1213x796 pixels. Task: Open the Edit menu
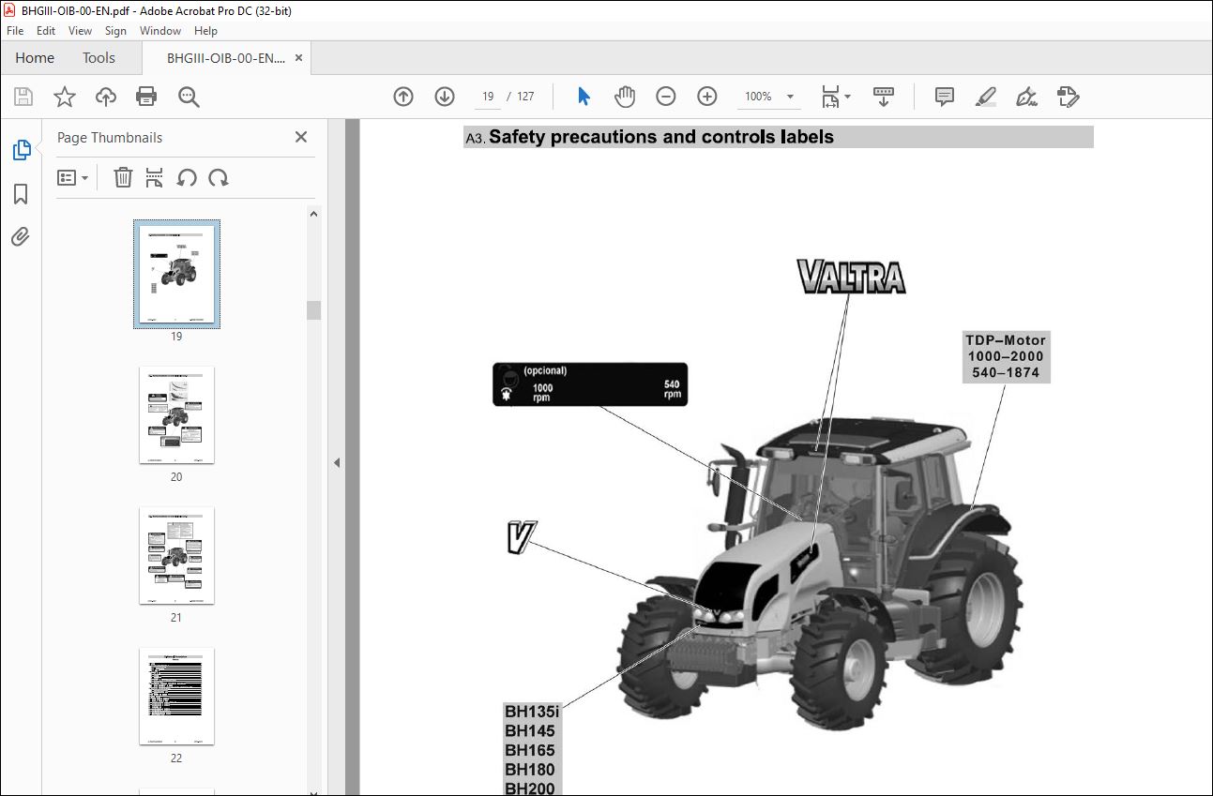pyautogui.click(x=46, y=31)
